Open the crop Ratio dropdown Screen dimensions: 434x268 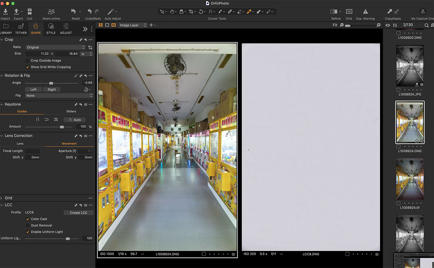[55, 47]
